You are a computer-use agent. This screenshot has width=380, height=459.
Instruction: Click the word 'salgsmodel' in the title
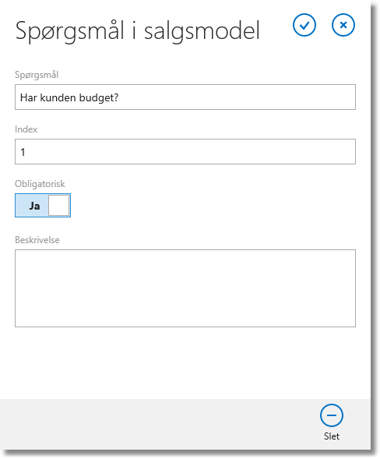coord(202,31)
